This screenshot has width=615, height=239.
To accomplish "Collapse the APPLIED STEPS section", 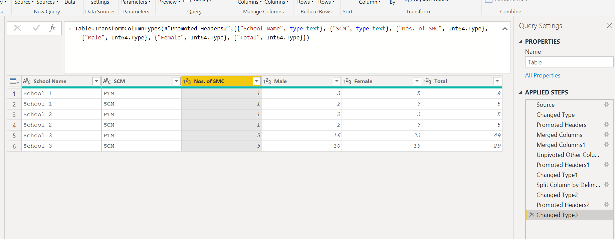I will point(520,92).
